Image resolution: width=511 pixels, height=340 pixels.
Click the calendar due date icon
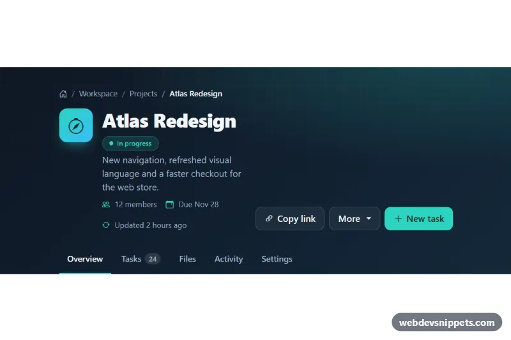[x=169, y=205]
